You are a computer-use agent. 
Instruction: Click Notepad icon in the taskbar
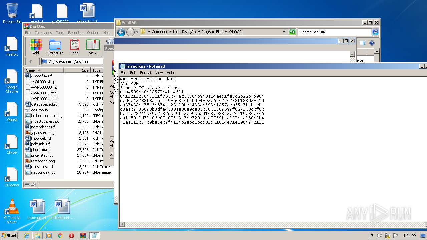[94, 236]
